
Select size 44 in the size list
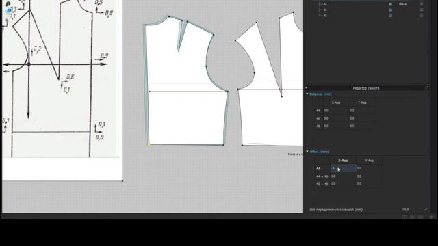[x=325, y=4]
